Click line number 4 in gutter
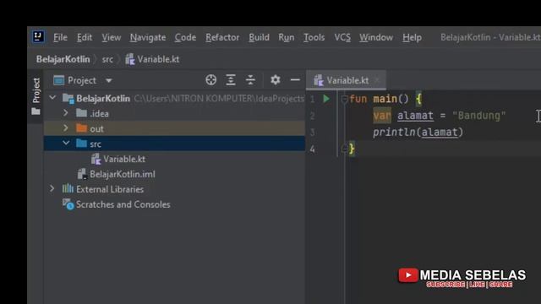 (312, 149)
